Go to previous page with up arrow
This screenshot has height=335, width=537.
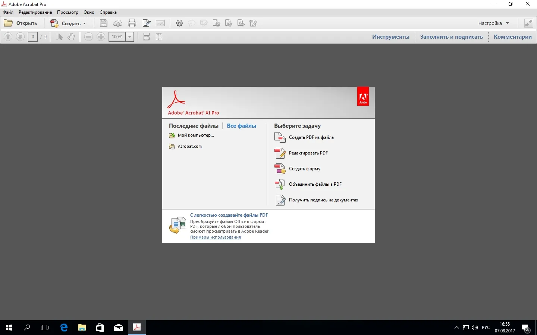pos(8,36)
